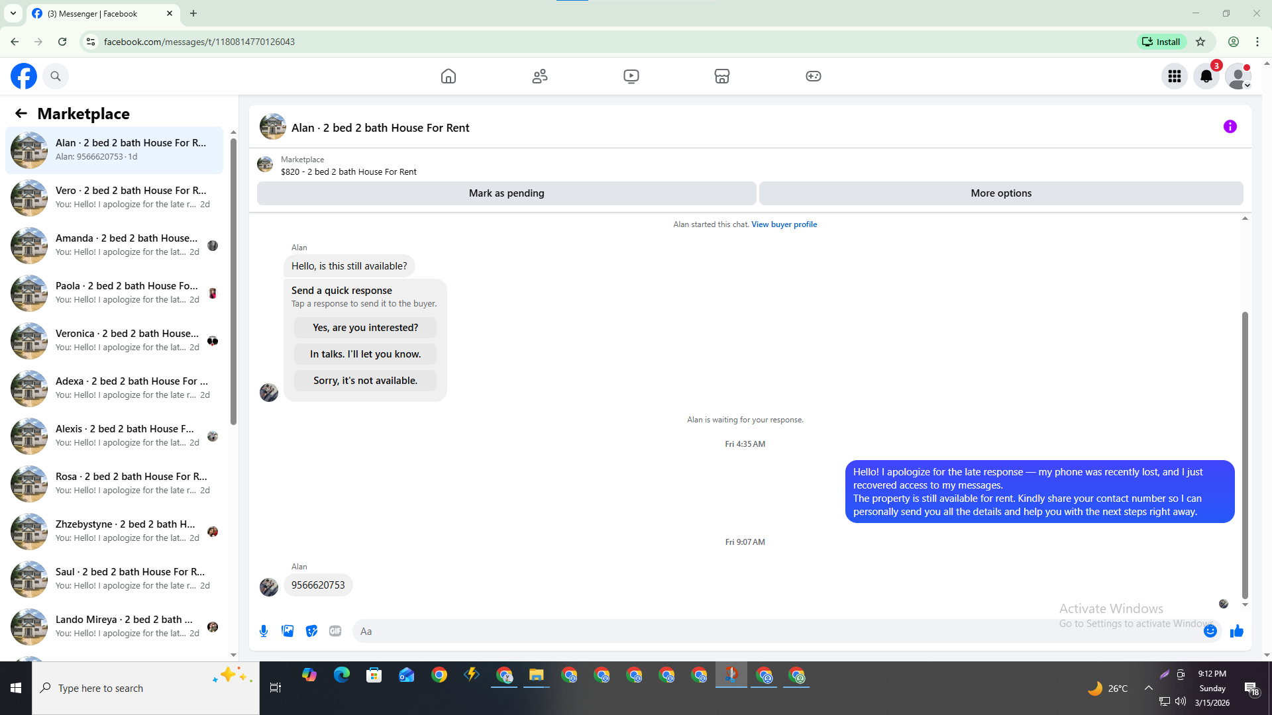Open the Facebook search magnifier
Screen dimensions: 1272x715
(x=56, y=76)
